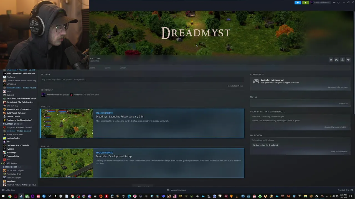This screenshot has width=355, height=199.
Task: Open Dreadmyst Launches January 9th thumbnail
Action: [x=67, y=123]
